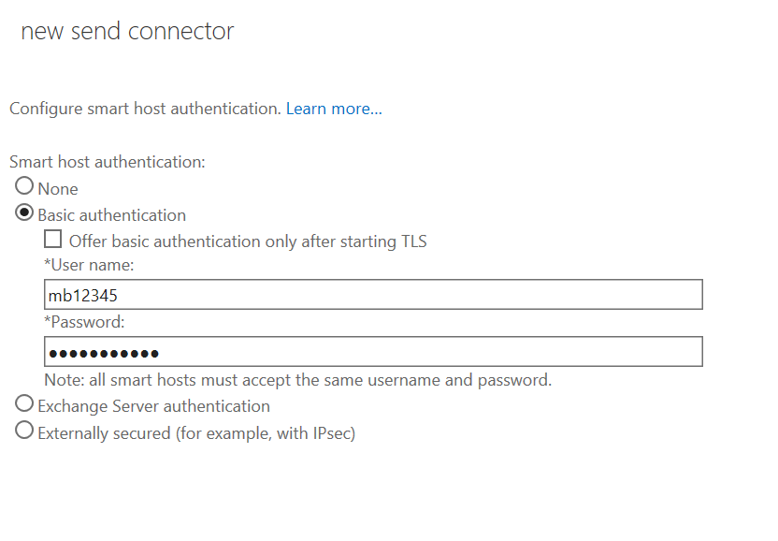This screenshot has height=541, width=778.
Task: Click the "Configure smart host authentication." text
Action: point(145,109)
